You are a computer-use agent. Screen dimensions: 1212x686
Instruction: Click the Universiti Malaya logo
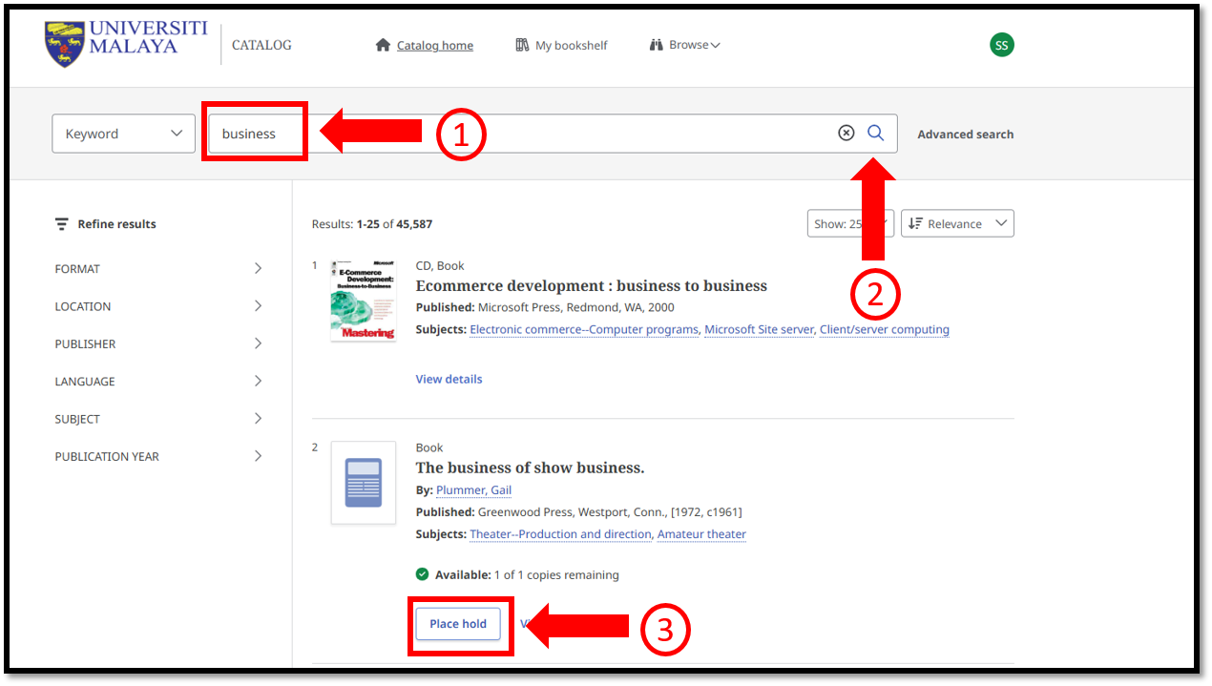pos(126,44)
